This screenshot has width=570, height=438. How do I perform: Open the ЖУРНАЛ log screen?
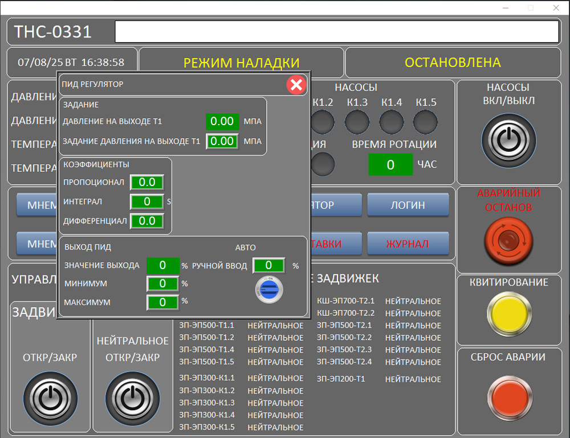pyautogui.click(x=408, y=244)
